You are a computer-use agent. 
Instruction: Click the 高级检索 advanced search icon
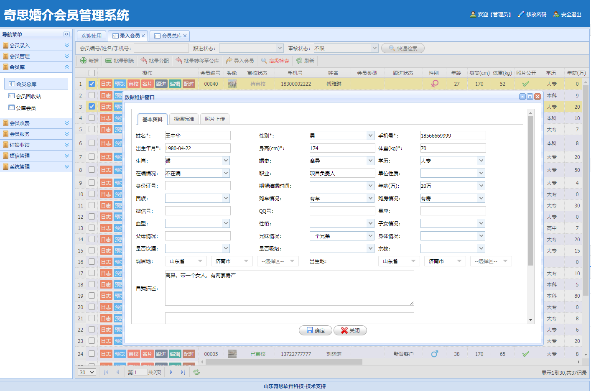(x=264, y=61)
